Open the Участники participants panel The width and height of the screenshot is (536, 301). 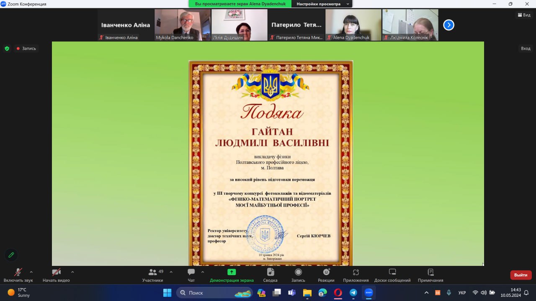click(152, 275)
